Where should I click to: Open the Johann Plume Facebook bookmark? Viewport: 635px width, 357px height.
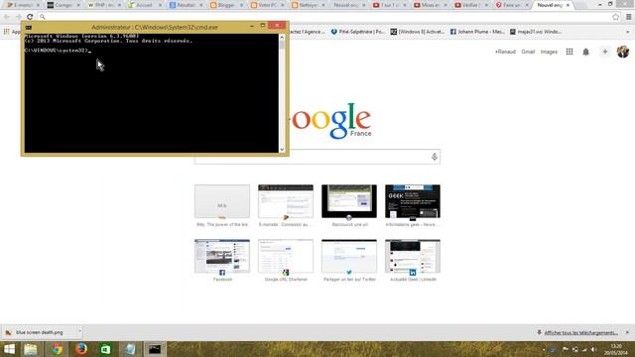coord(477,32)
